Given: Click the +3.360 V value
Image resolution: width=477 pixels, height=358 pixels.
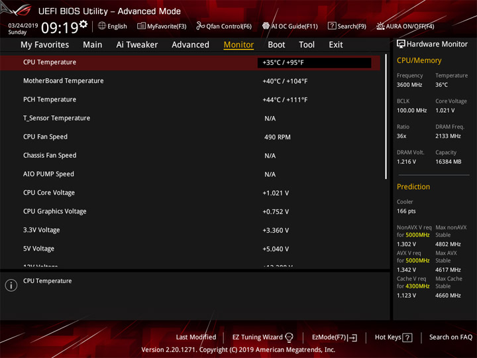Looking at the screenshot, I should pos(276,231).
